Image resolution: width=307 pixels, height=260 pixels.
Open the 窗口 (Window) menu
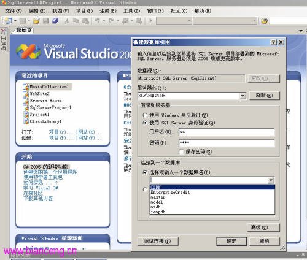pos(155,11)
